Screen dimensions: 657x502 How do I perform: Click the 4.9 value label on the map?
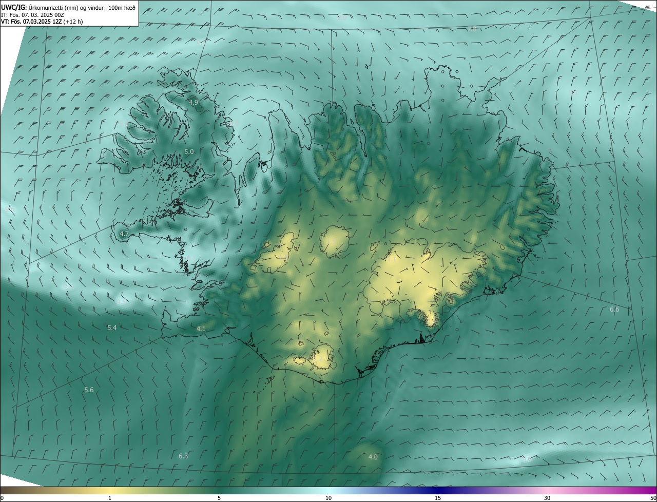(x=194, y=103)
